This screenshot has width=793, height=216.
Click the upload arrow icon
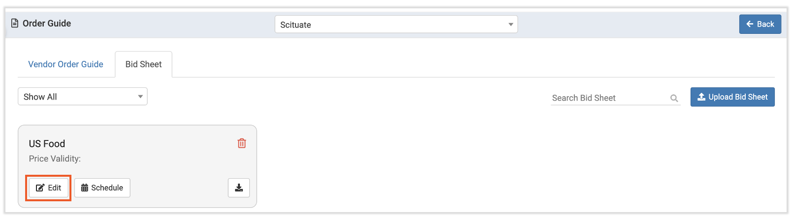pyautogui.click(x=701, y=97)
